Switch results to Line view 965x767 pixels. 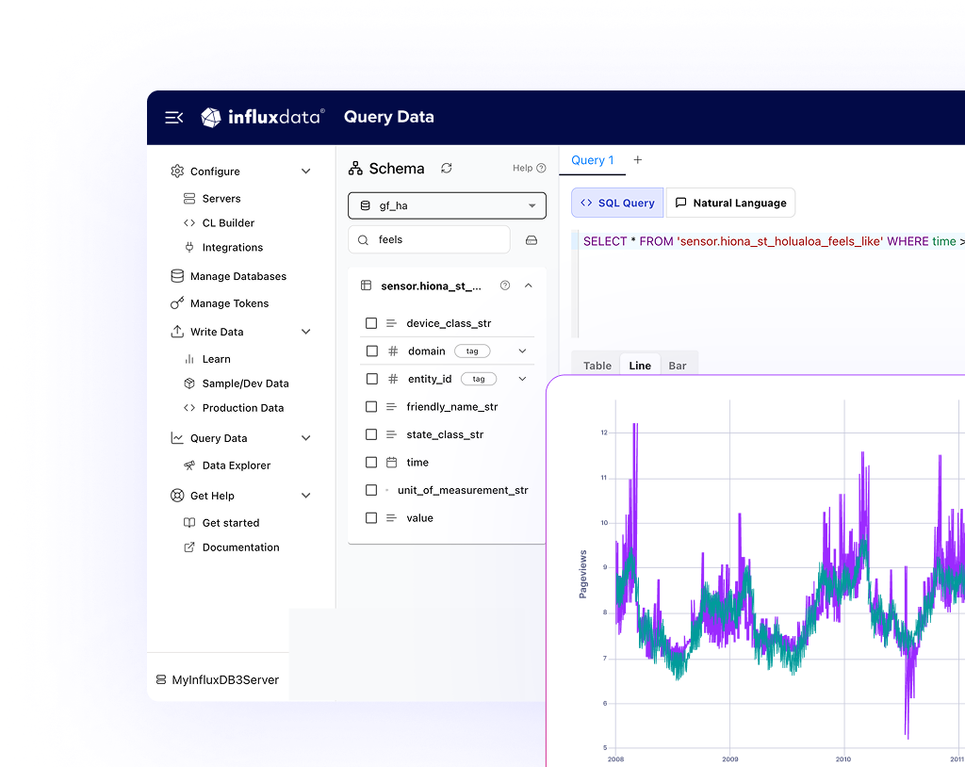pos(640,365)
